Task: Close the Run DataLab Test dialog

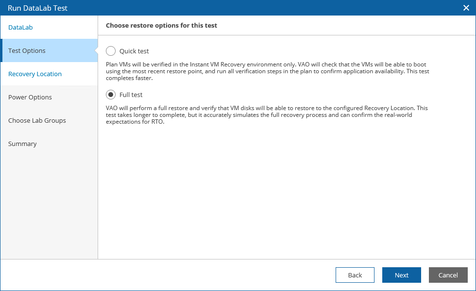Action: tap(466, 8)
